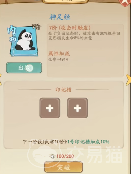Screen dimensions: 131x174
Task: Click the 7阶 (攻击时触发) skill heading
Action: (70, 28)
